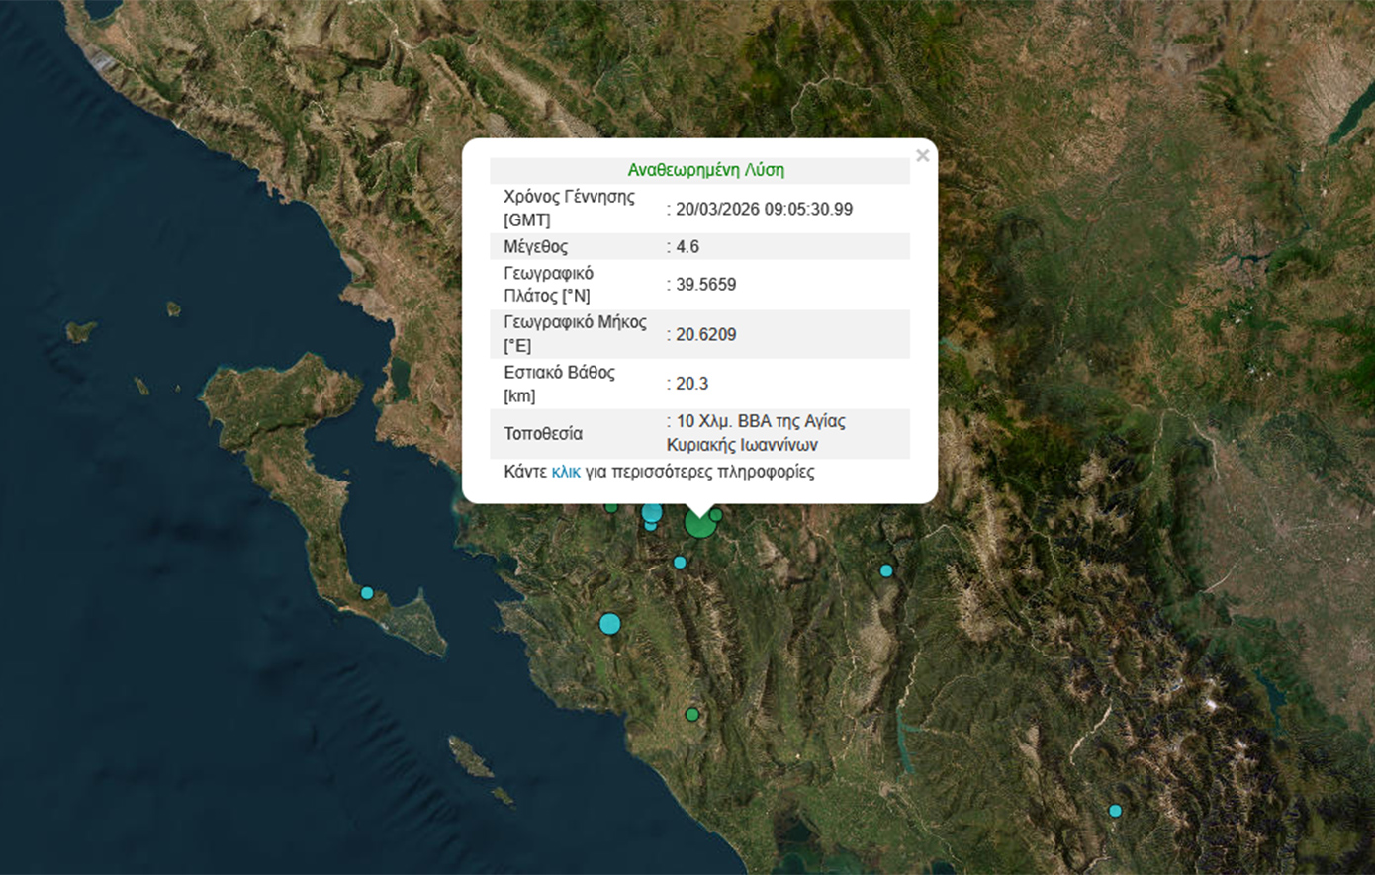Image resolution: width=1375 pixels, height=875 pixels.
Task: Select small cyan marker beneath the large cyan one
Action: tap(650, 526)
